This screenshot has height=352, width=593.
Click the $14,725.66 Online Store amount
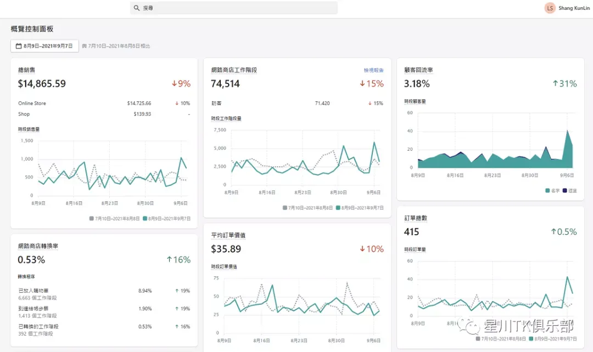[139, 103]
